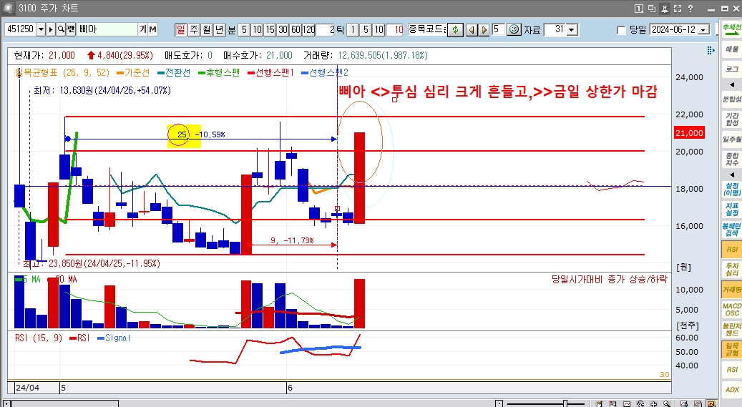Viewport: 742px width, 407px height.
Task: Click horizontal scrollbar thumb at bottom left
Action: tap(65, 403)
